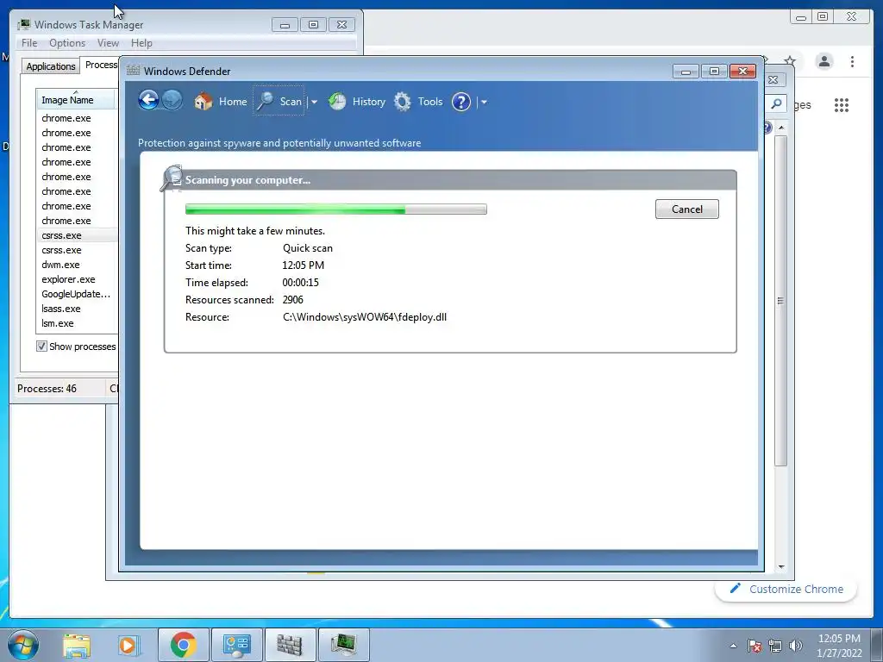This screenshot has height=662, width=883.
Task: Open the File menu in Task Manager
Action: [29, 43]
